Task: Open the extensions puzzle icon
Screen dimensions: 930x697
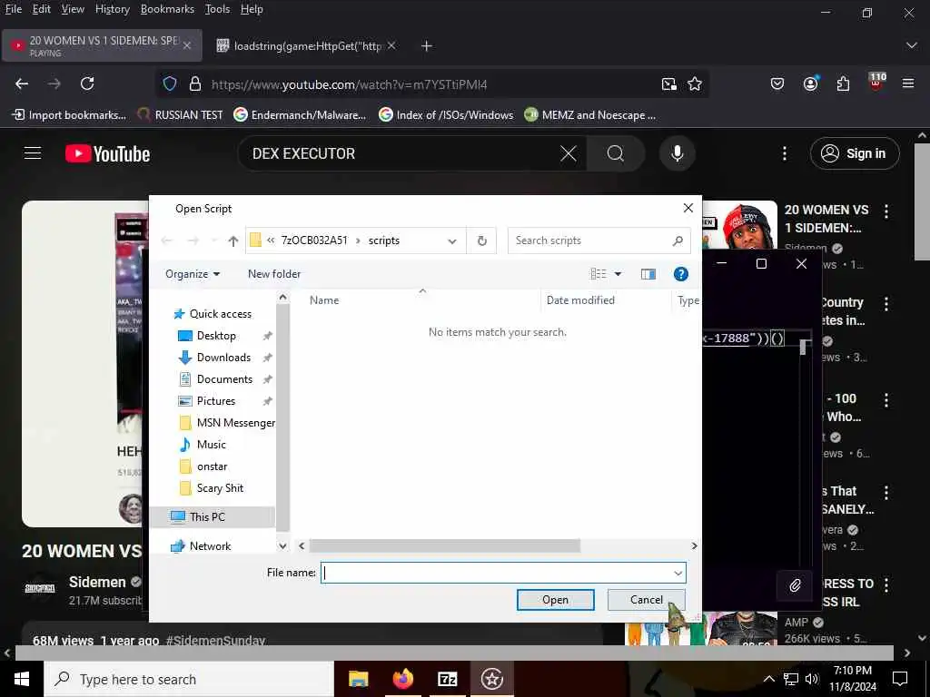Action: point(844,83)
